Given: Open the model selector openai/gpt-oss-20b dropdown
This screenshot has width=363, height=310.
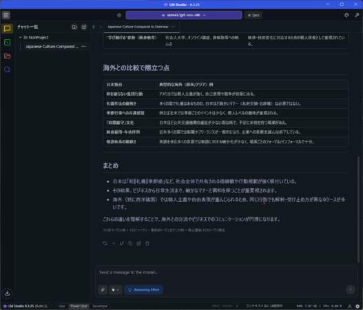Looking at the screenshot, I should tap(184, 15).
